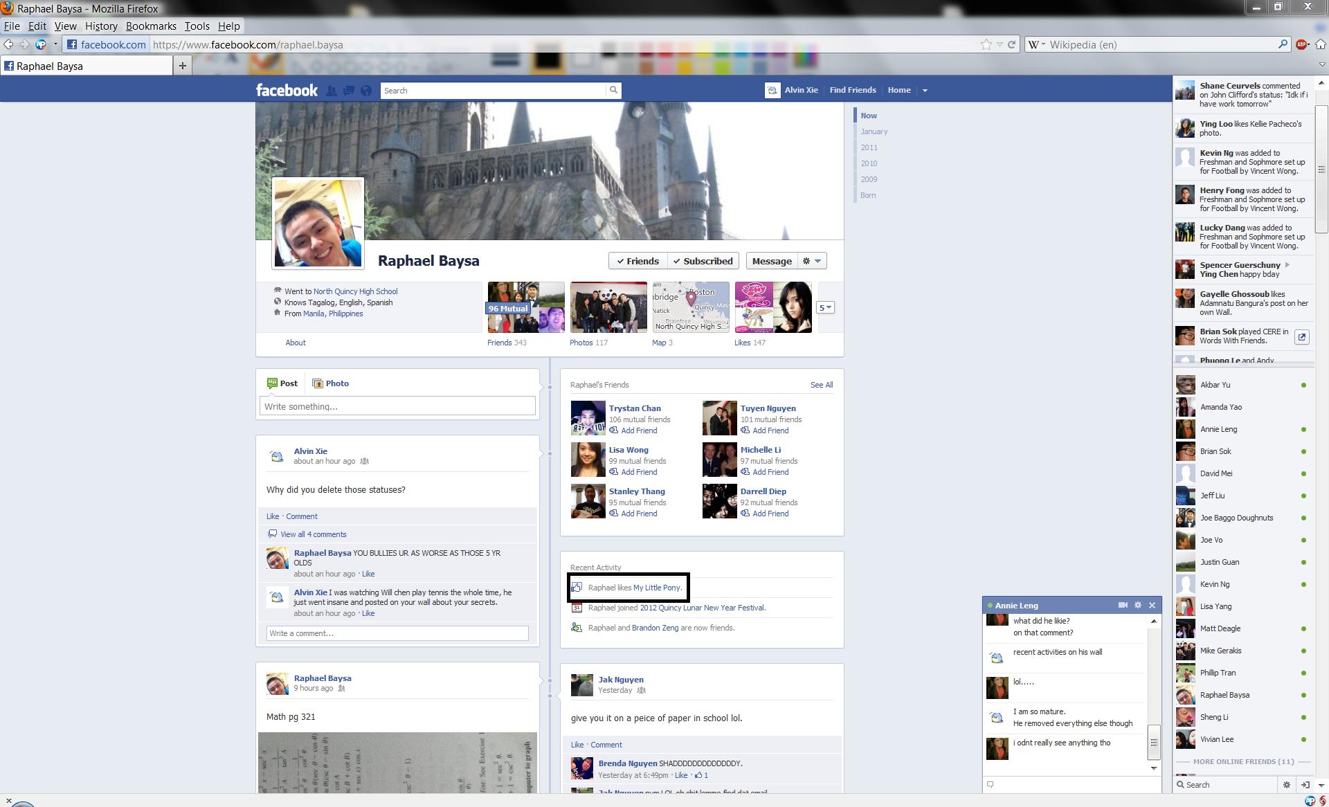Open the File menu
This screenshot has width=1329, height=807.
(12, 26)
